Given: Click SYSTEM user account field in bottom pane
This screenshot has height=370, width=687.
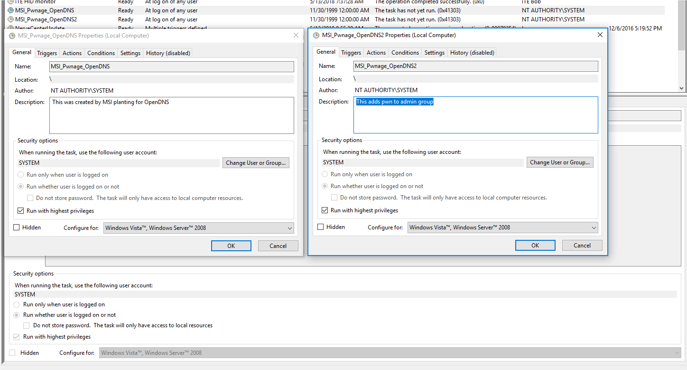Looking at the screenshot, I should [345, 294].
